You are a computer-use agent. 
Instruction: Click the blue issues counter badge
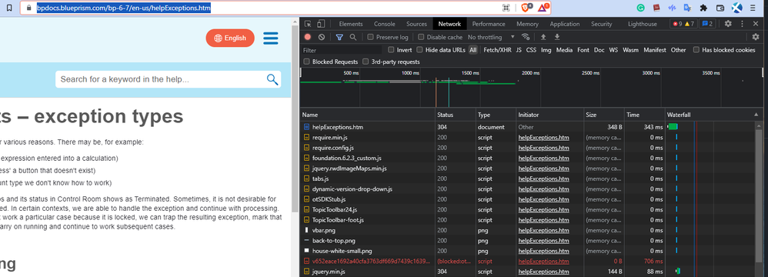click(x=706, y=24)
